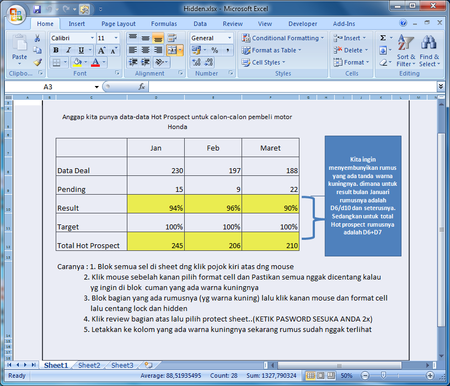Click the Paste clipboard icon
This screenshot has width=450, height=386.
click(x=19, y=43)
